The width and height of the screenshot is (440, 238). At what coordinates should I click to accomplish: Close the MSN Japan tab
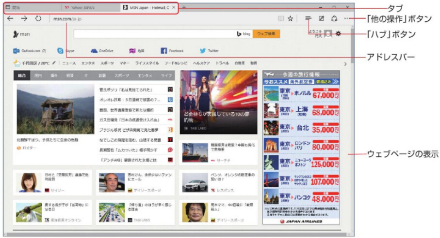point(174,8)
